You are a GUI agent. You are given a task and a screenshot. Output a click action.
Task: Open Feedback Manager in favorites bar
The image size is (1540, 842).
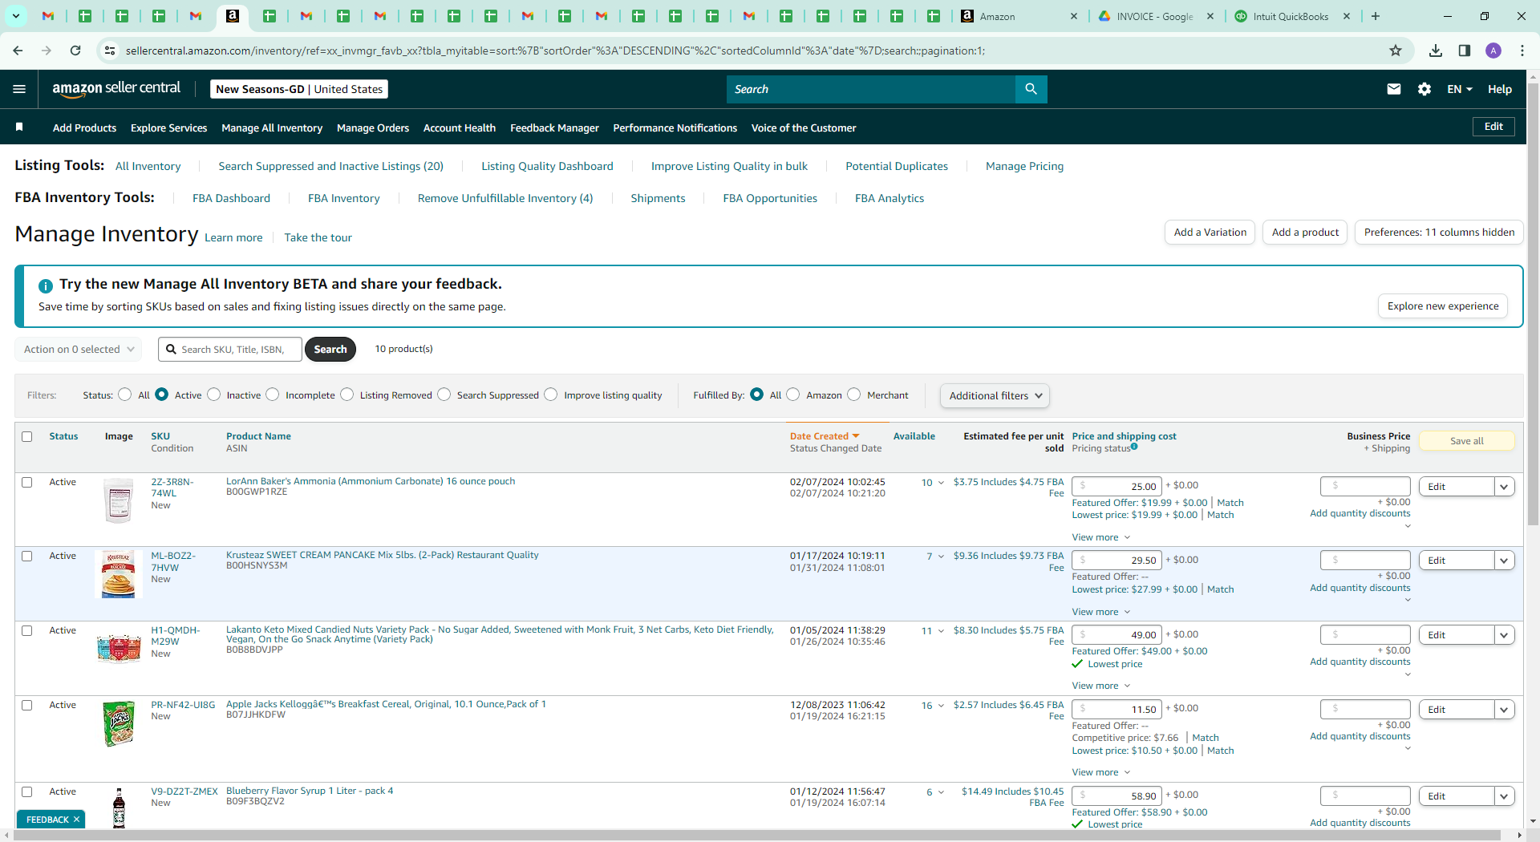coord(554,128)
